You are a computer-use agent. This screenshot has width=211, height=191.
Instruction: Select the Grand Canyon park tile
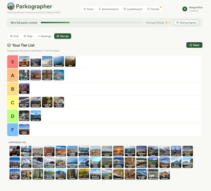[x=24, y=88]
